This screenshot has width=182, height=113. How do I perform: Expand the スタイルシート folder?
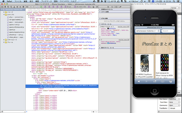4,40
